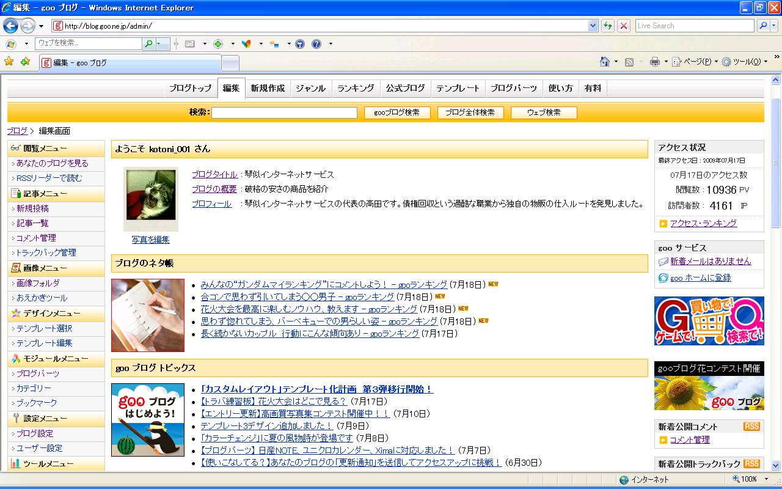The image size is (782, 489).
Task: Click the green magnifier web search icon
Action: coord(148,44)
